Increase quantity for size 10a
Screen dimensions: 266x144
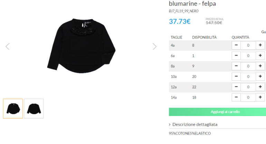(260, 76)
